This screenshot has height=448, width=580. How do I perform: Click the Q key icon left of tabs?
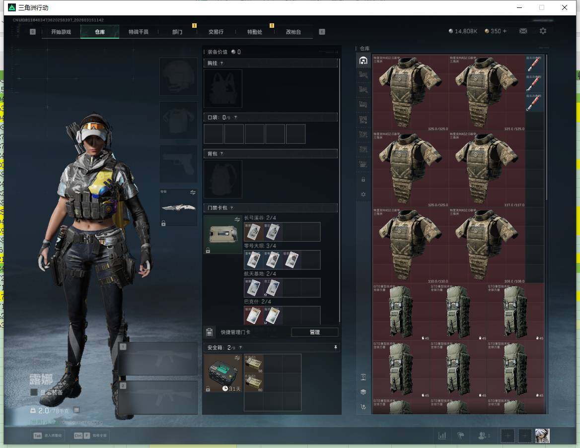[x=33, y=32]
